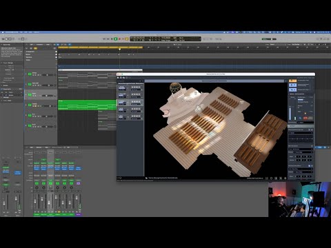Click the second toolbar icon in MIR plugin
Image resolution: width=331 pixels, height=248 pixels.
(x=121, y=78)
